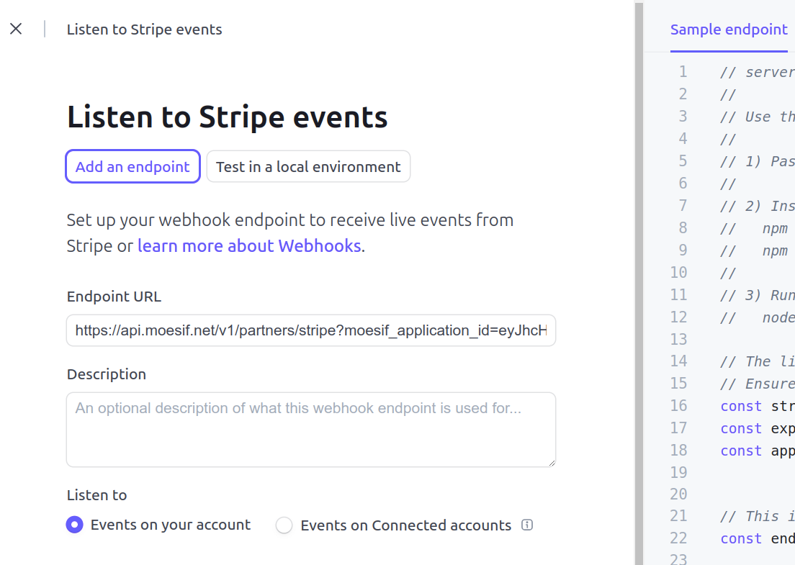Close the Listen to Stripe events panel
Image resolution: width=795 pixels, height=565 pixels.
coord(16,29)
